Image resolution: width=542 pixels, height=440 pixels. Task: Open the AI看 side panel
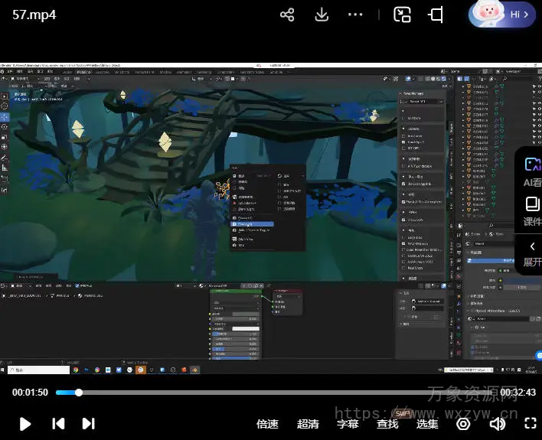[531, 171]
